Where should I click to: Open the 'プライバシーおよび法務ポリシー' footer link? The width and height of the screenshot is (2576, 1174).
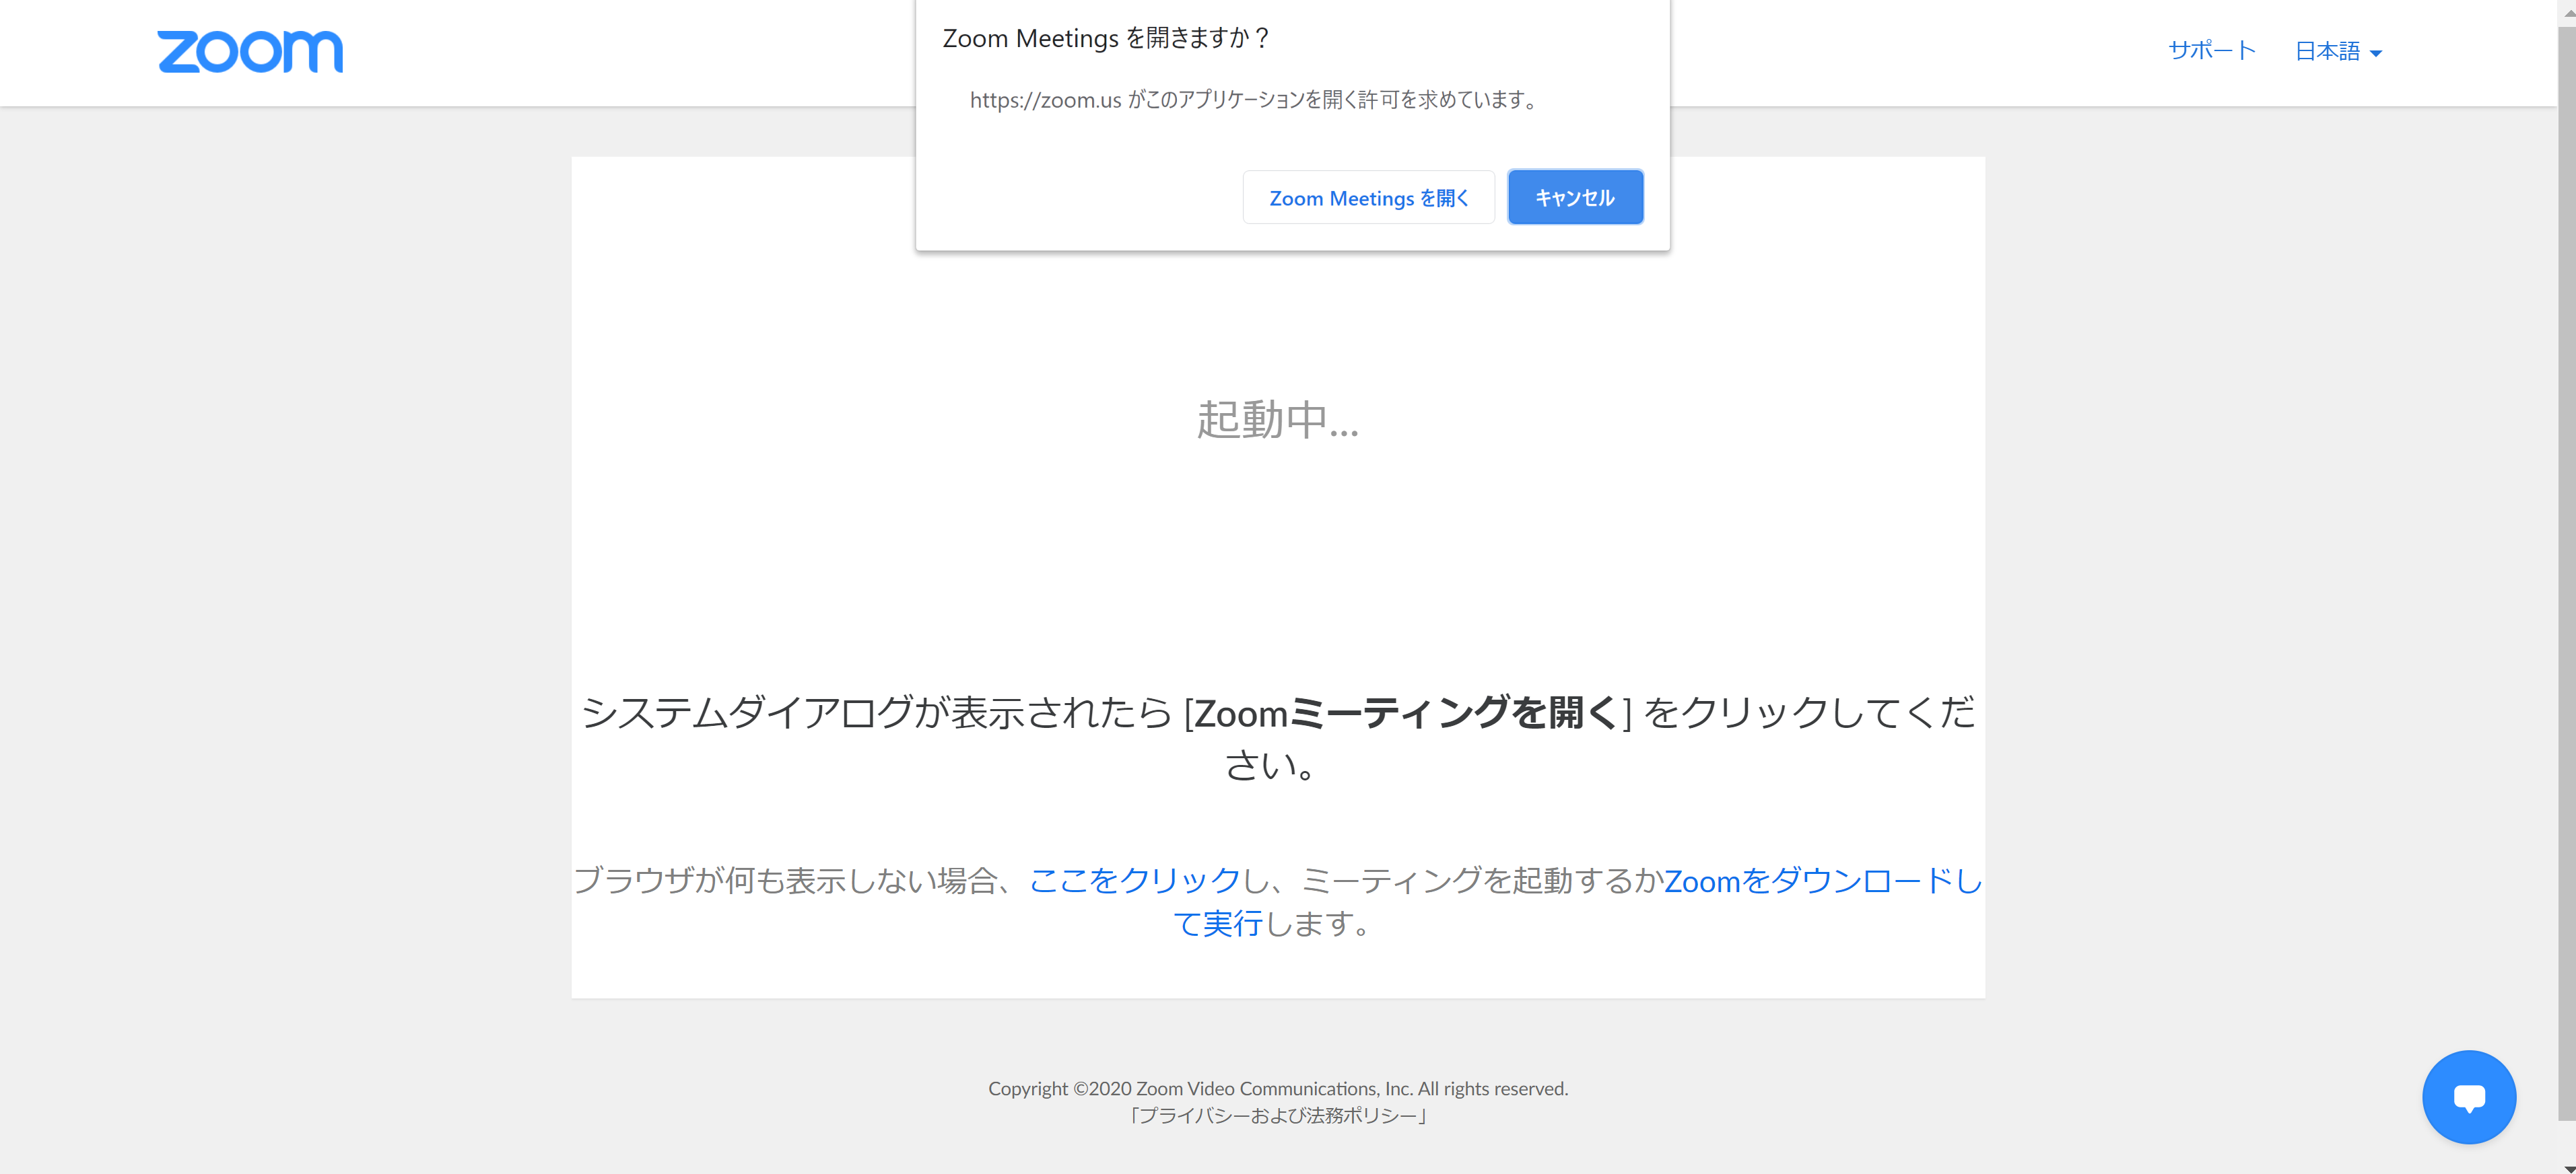[x=1278, y=1116]
